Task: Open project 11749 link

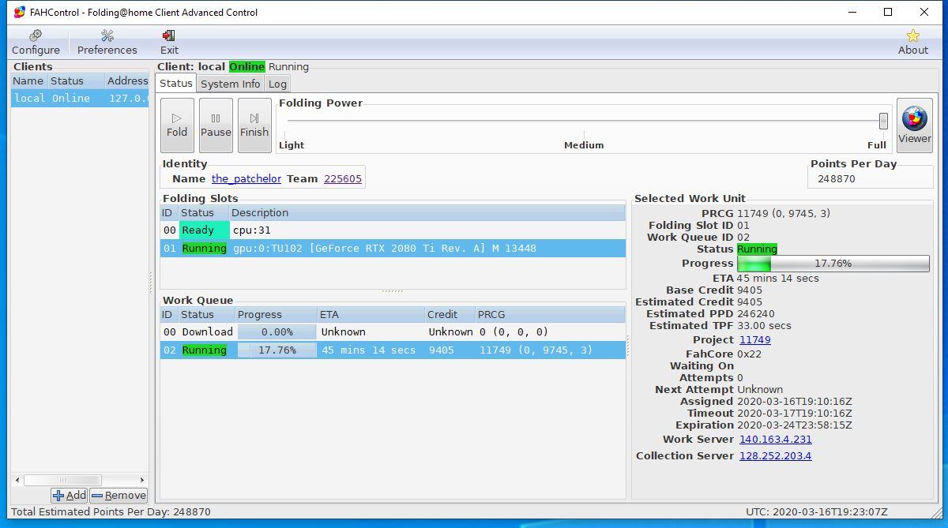Action: pyautogui.click(x=754, y=339)
